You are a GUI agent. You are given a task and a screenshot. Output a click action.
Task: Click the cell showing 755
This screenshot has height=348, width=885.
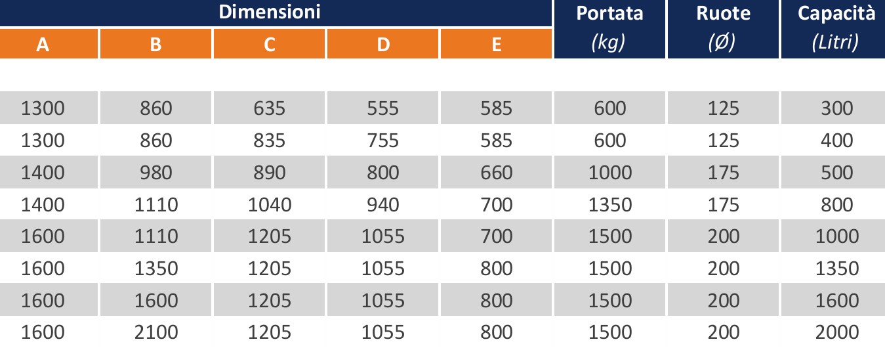tap(383, 140)
